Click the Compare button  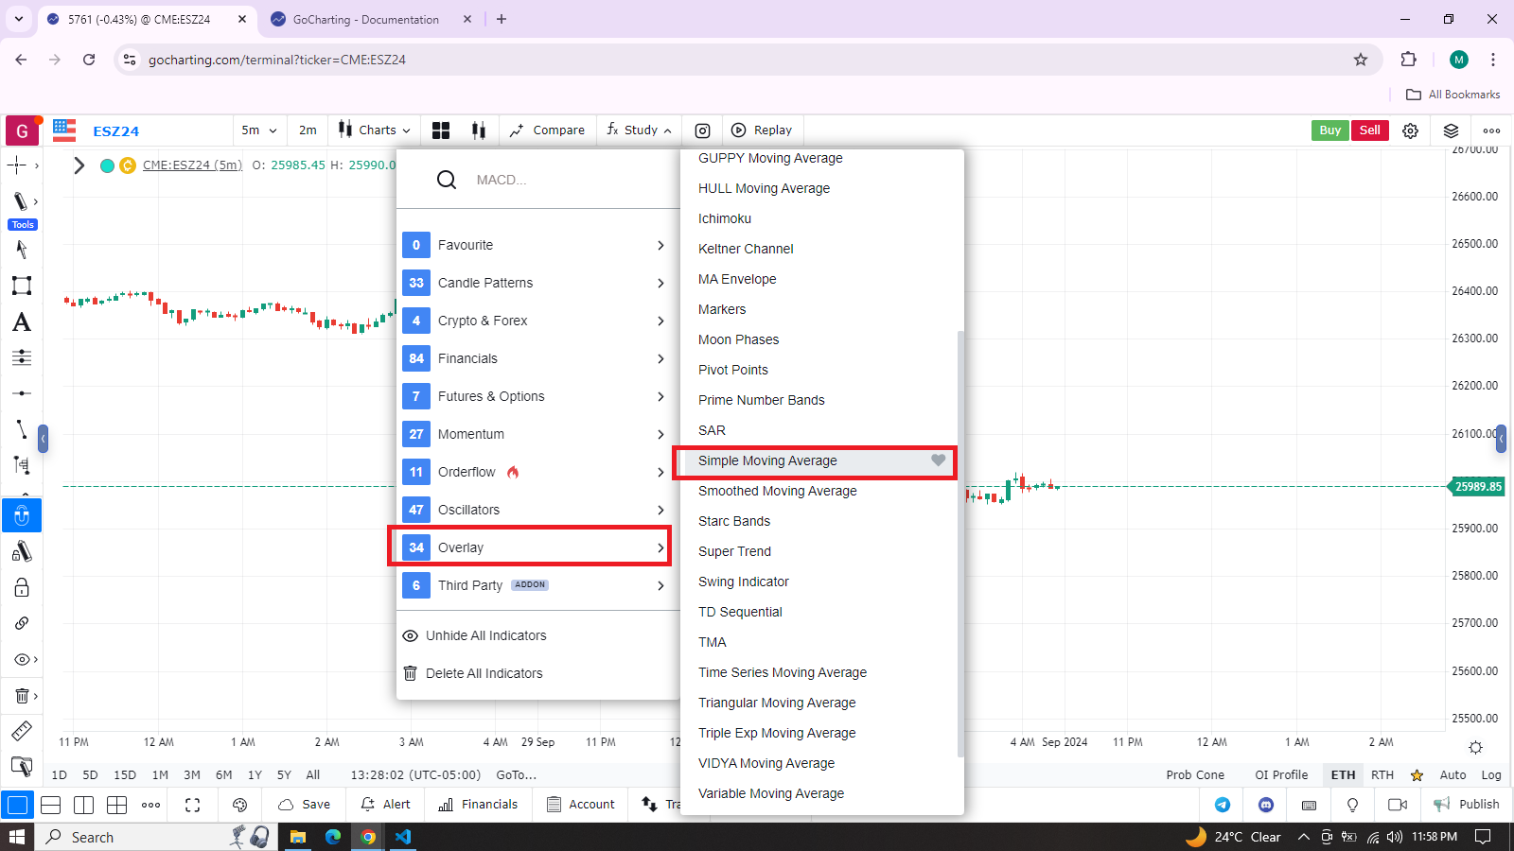(547, 130)
